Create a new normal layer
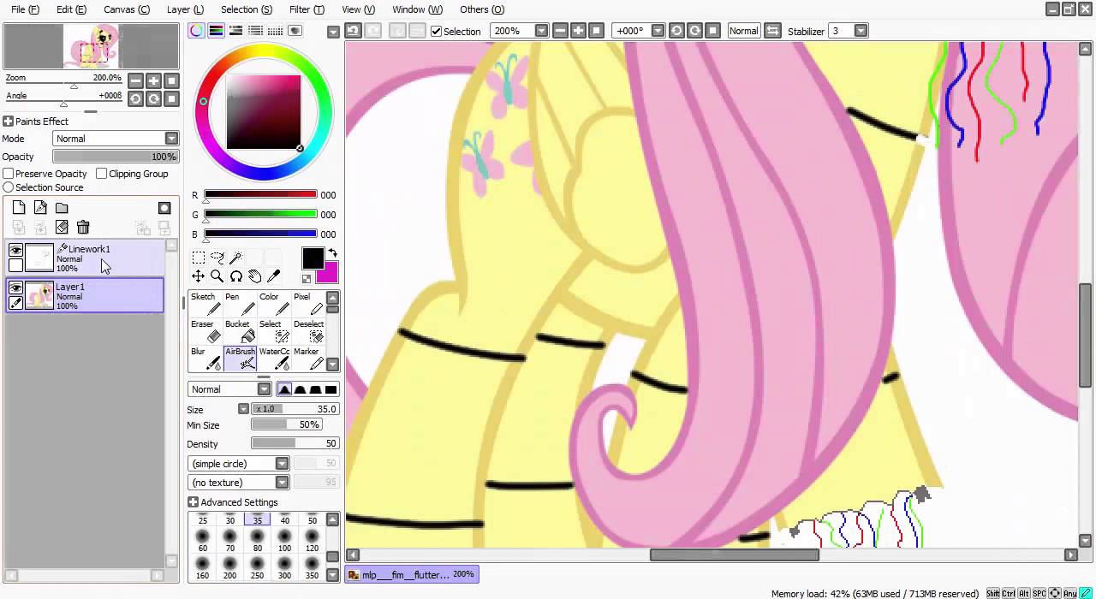This screenshot has height=599, width=1096. [19, 207]
